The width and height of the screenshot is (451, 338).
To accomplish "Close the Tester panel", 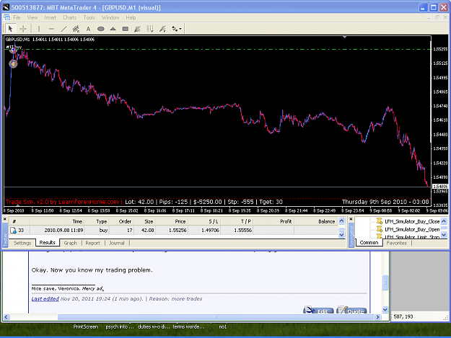I will pos(5,219).
